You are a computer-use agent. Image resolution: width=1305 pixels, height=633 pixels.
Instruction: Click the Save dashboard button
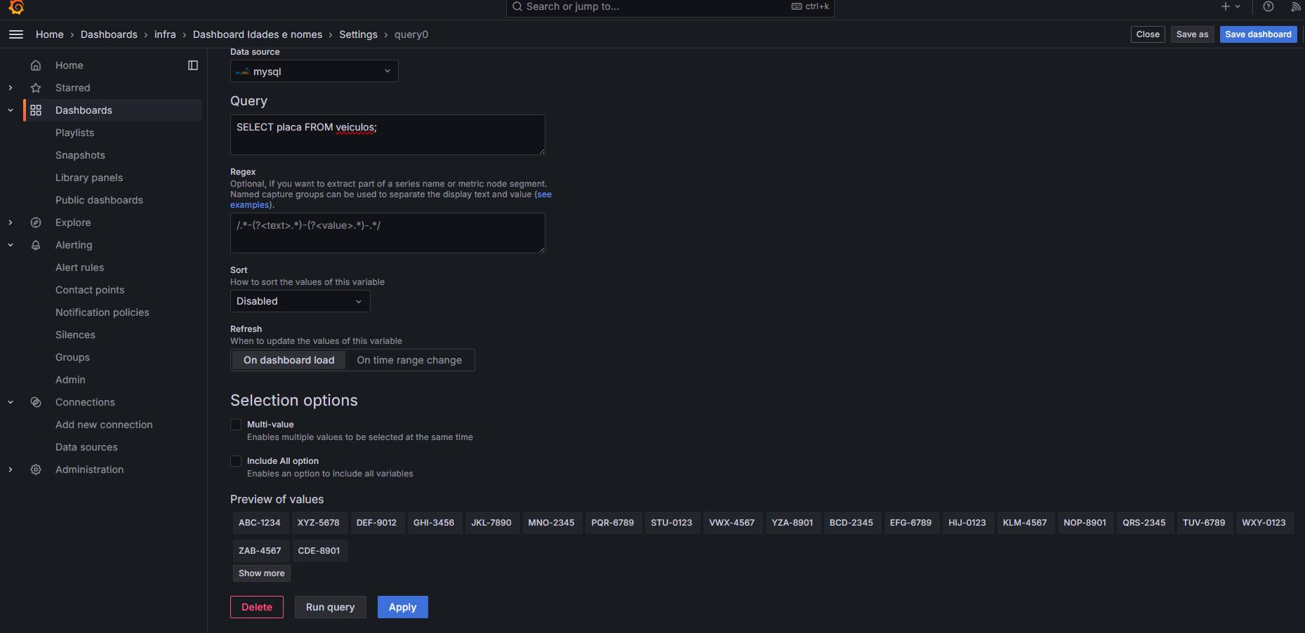[x=1258, y=34]
